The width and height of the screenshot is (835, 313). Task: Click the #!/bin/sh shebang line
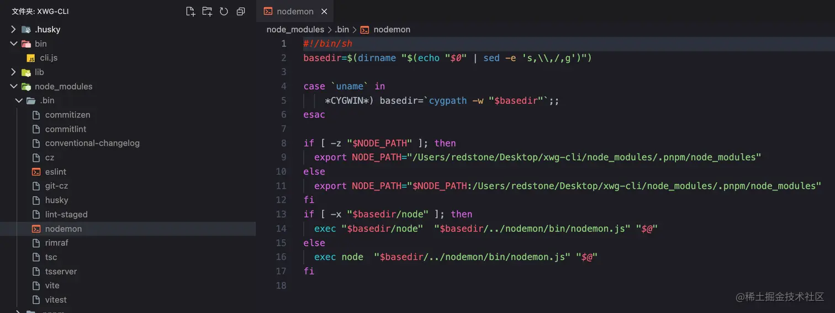pyautogui.click(x=327, y=44)
